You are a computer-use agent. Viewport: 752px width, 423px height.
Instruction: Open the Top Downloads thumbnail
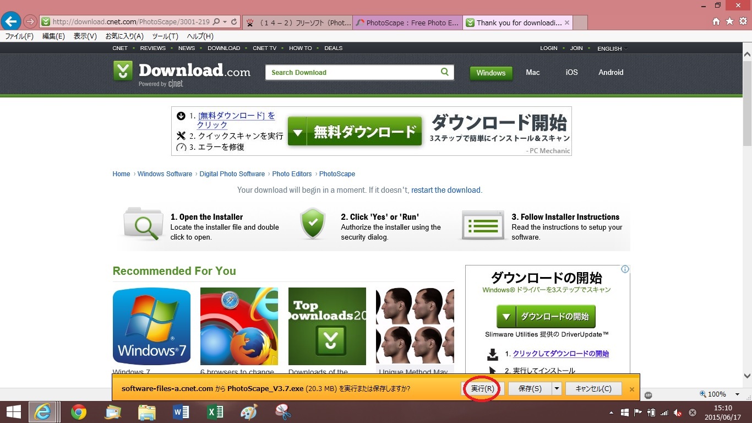click(x=327, y=326)
